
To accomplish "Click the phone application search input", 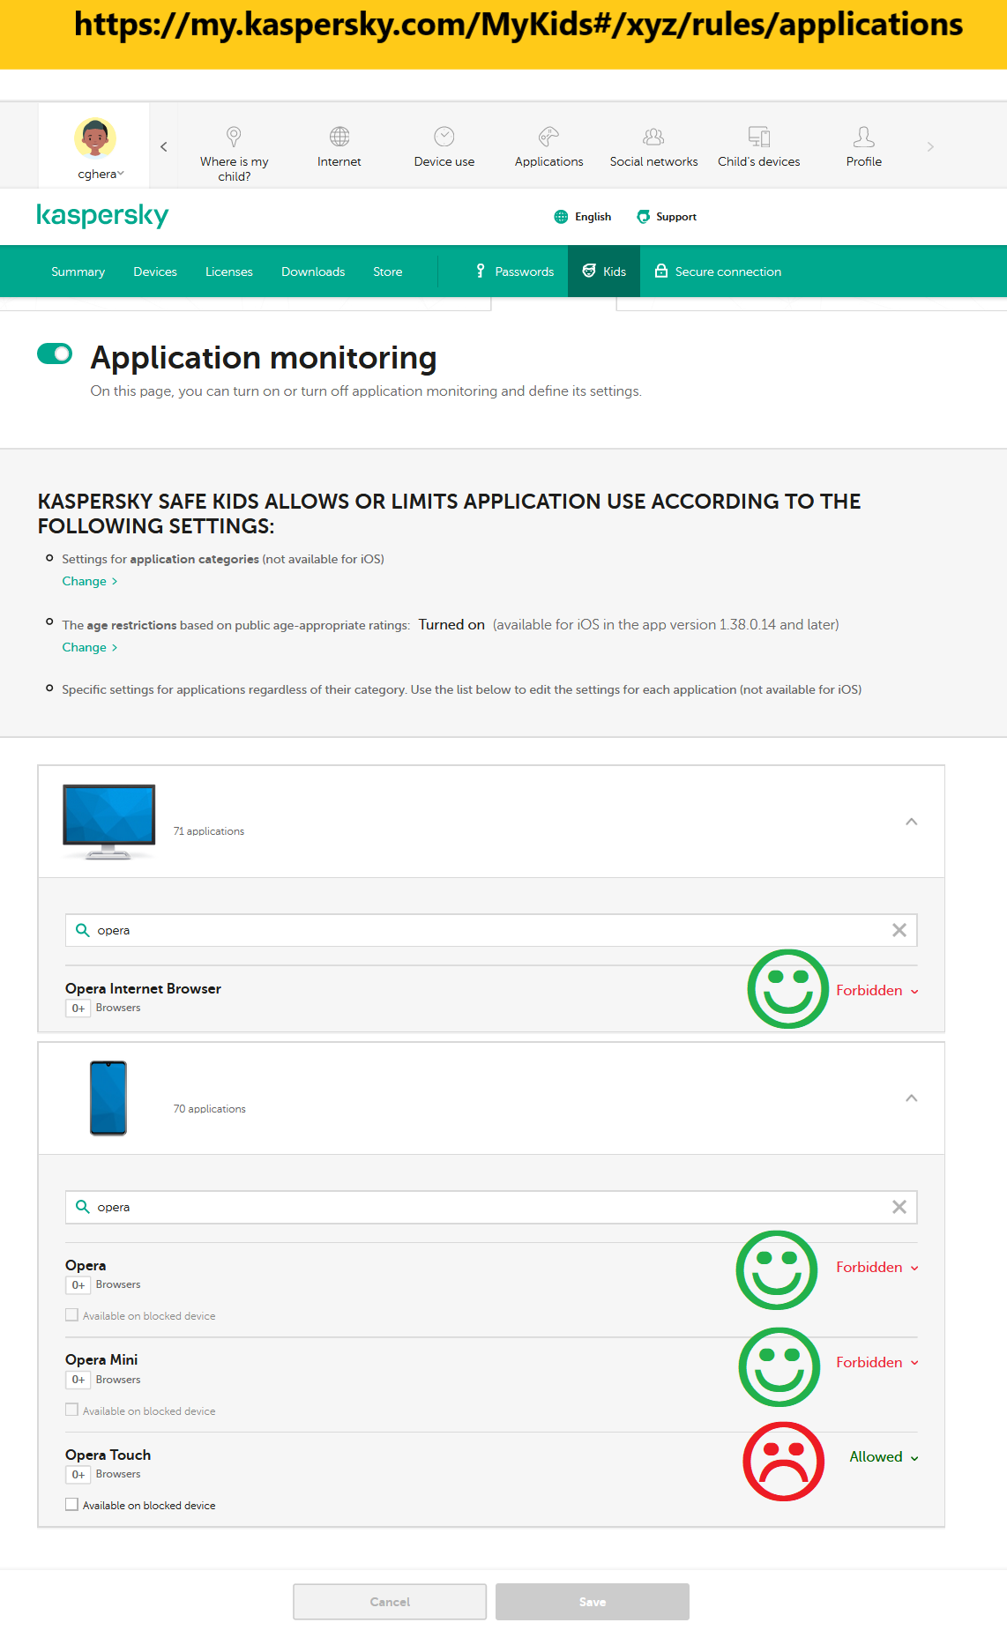I will 491,1207.
